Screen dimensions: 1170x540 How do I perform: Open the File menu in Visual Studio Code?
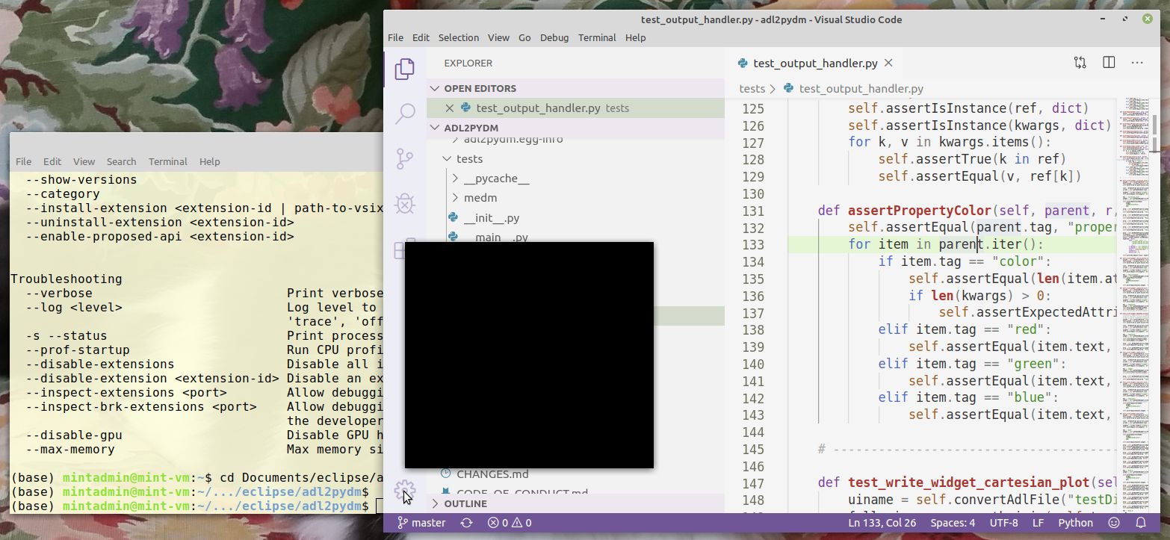pos(395,37)
